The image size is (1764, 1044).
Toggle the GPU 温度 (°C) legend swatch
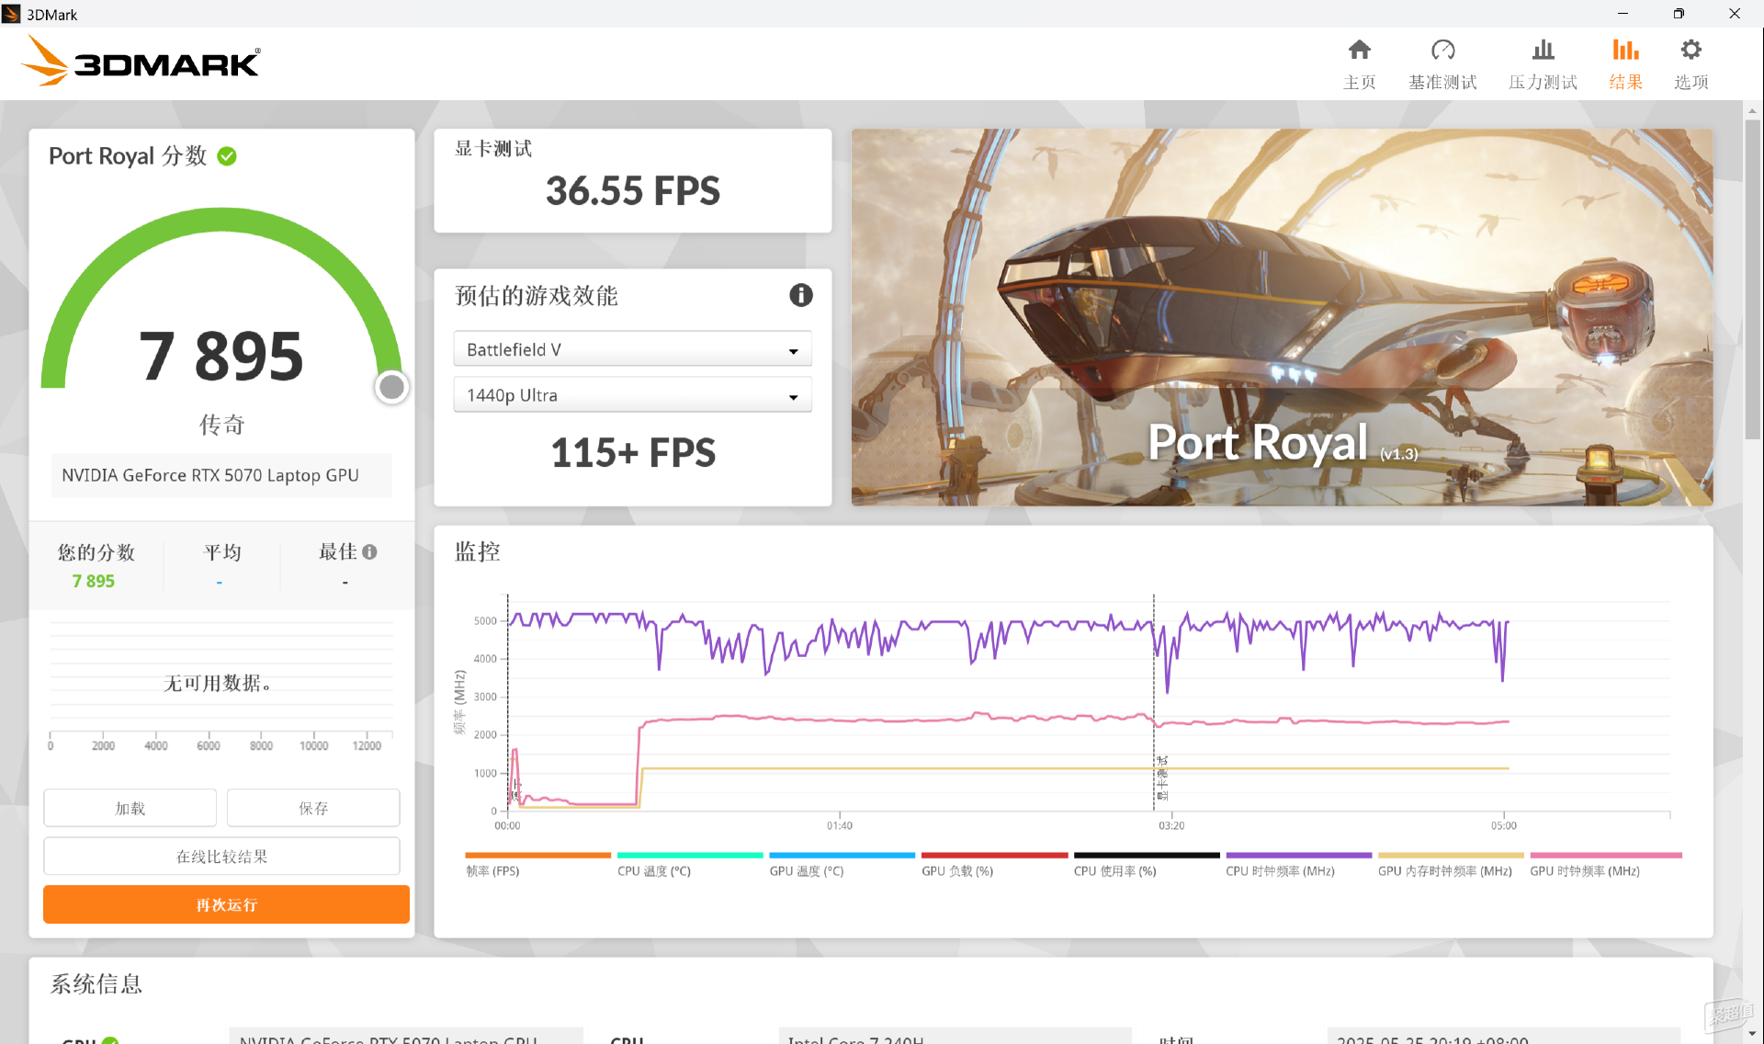click(842, 856)
